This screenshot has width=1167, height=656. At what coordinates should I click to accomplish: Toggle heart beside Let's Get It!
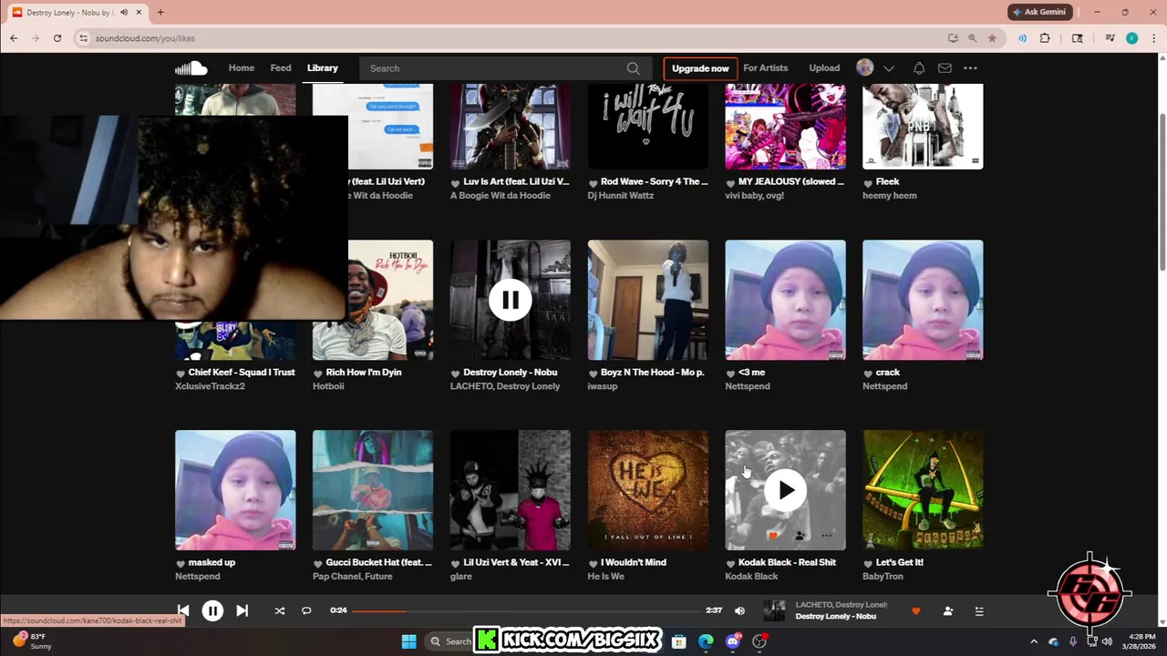[868, 563]
